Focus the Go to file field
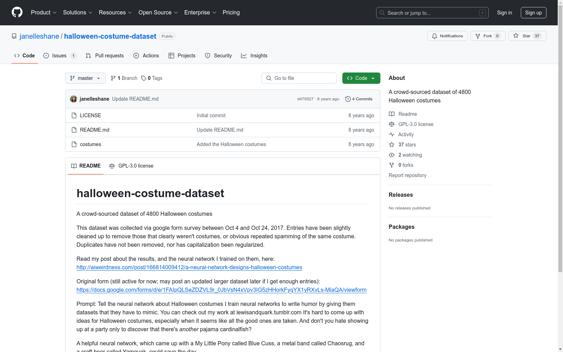The image size is (563, 352). tap(299, 78)
